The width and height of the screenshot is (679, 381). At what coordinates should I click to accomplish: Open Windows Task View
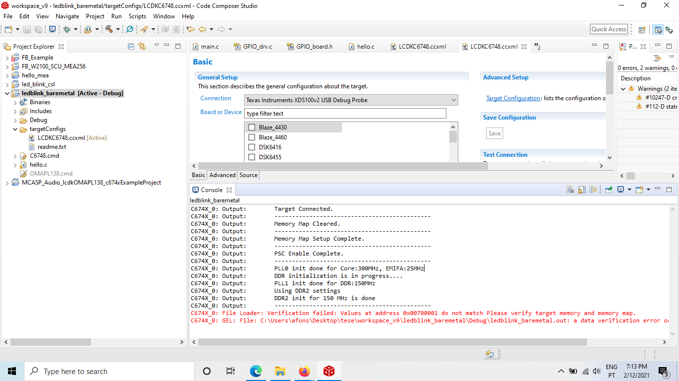tap(231, 371)
